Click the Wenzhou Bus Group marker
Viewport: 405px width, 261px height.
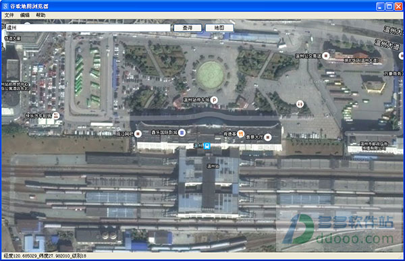pos(326,55)
